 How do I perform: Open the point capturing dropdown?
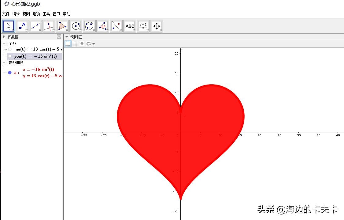tap(91, 44)
